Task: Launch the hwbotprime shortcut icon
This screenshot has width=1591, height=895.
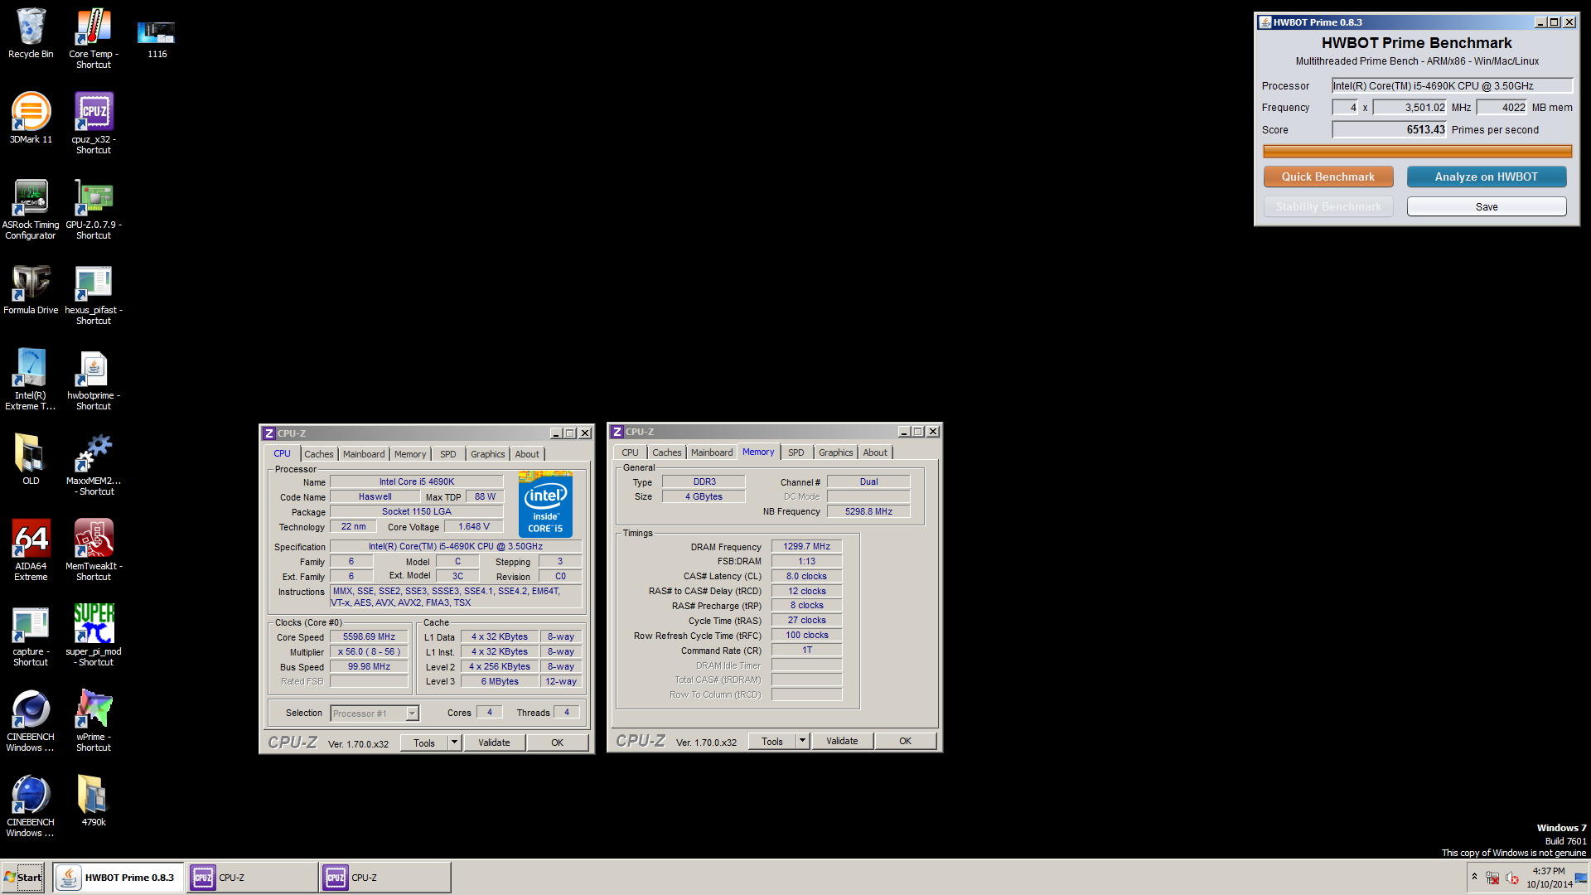Action: (93, 380)
